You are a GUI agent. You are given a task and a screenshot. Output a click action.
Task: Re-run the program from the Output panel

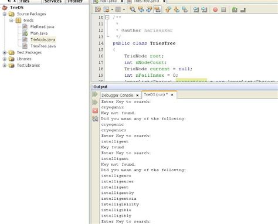tap(95, 94)
